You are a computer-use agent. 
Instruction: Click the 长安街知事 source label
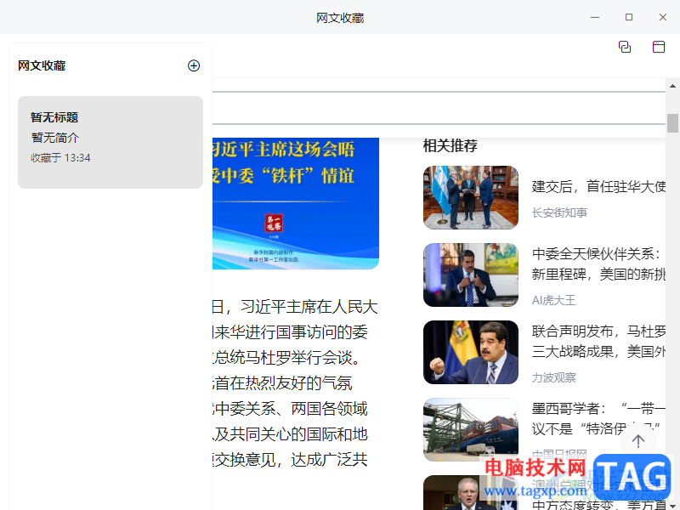point(559,212)
